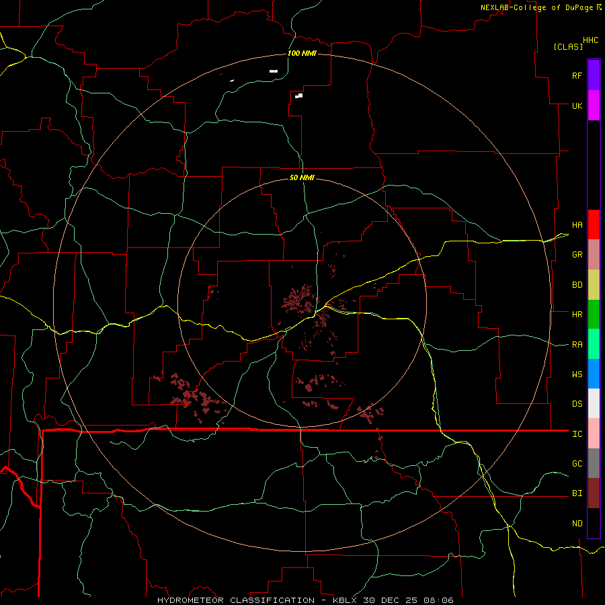Image resolution: width=605 pixels, height=605 pixels.
Task: Click the UK legend label
Action: 577,106
